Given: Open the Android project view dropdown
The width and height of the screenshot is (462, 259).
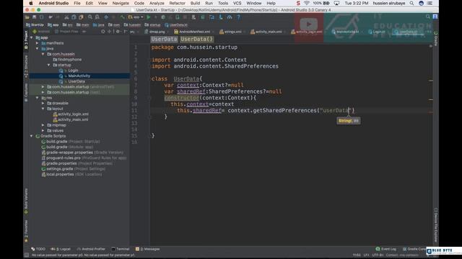Looking at the screenshot, I should (x=41, y=32).
